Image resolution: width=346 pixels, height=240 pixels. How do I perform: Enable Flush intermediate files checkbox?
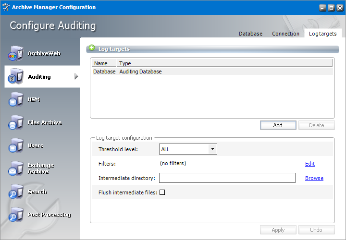162,192
